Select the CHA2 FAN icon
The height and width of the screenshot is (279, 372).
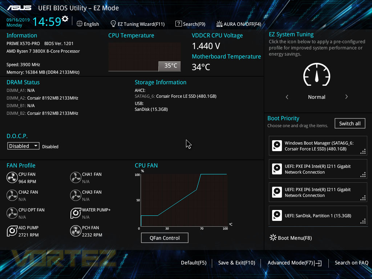click(12, 195)
